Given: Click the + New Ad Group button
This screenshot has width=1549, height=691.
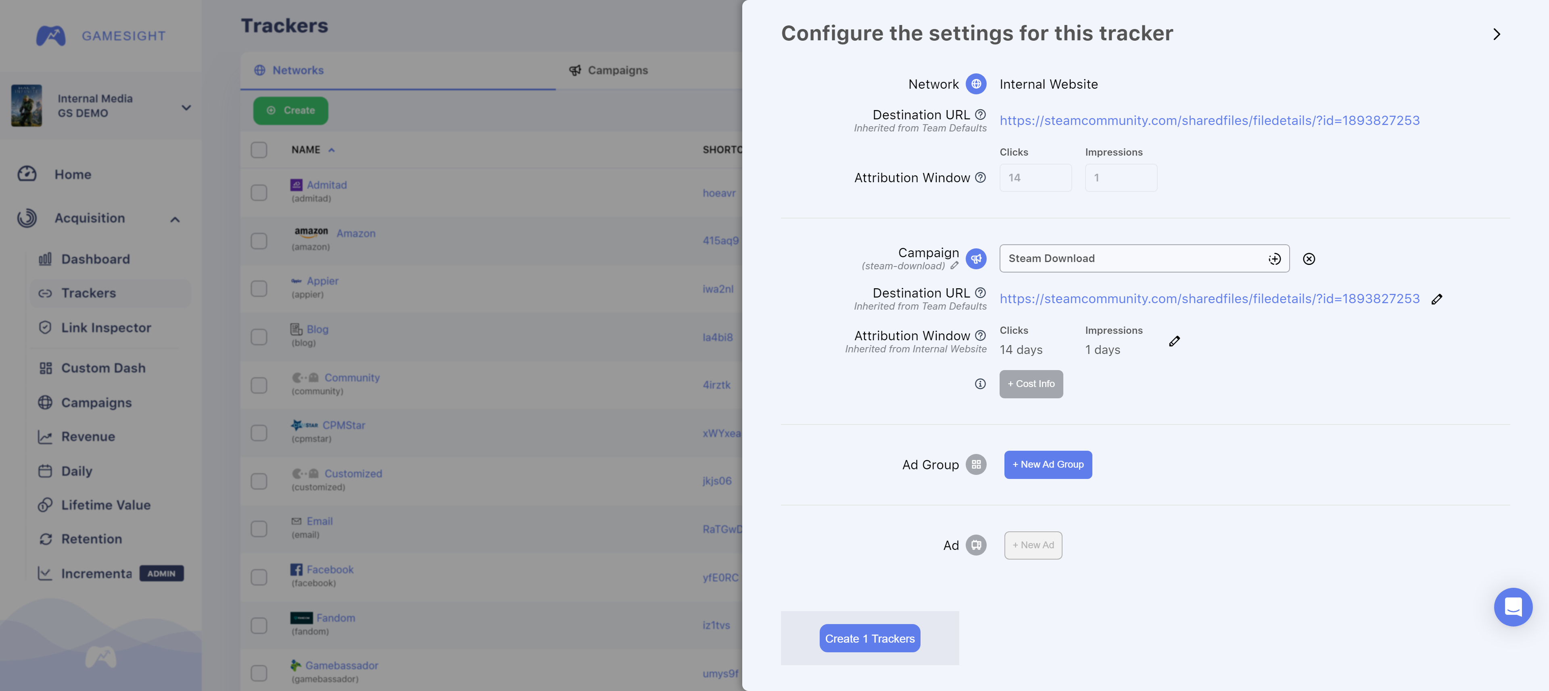Looking at the screenshot, I should click(1048, 464).
